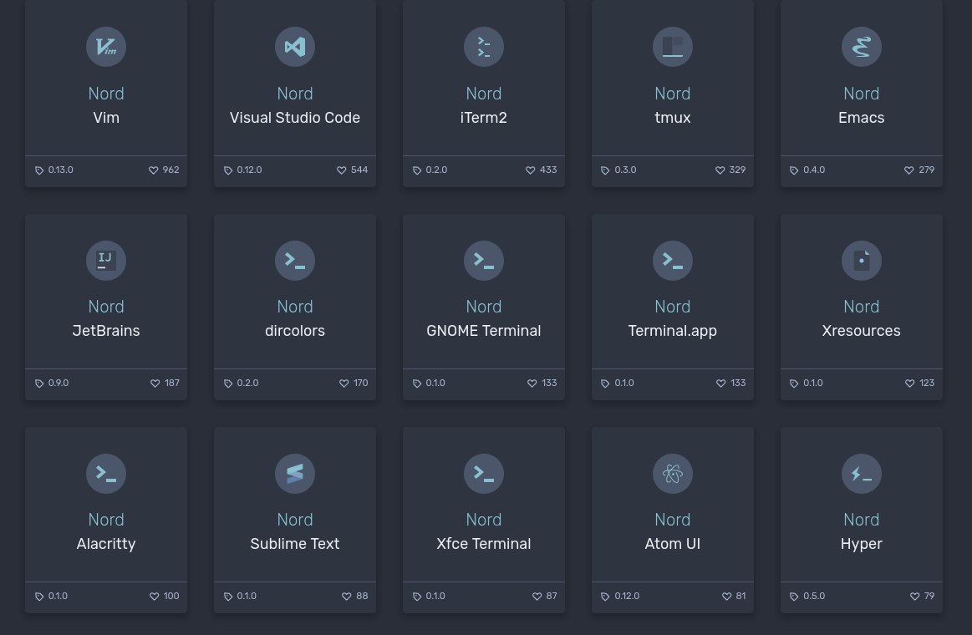Click the heart icon on the JetBrains card
This screenshot has height=635, width=972.
pos(155,383)
